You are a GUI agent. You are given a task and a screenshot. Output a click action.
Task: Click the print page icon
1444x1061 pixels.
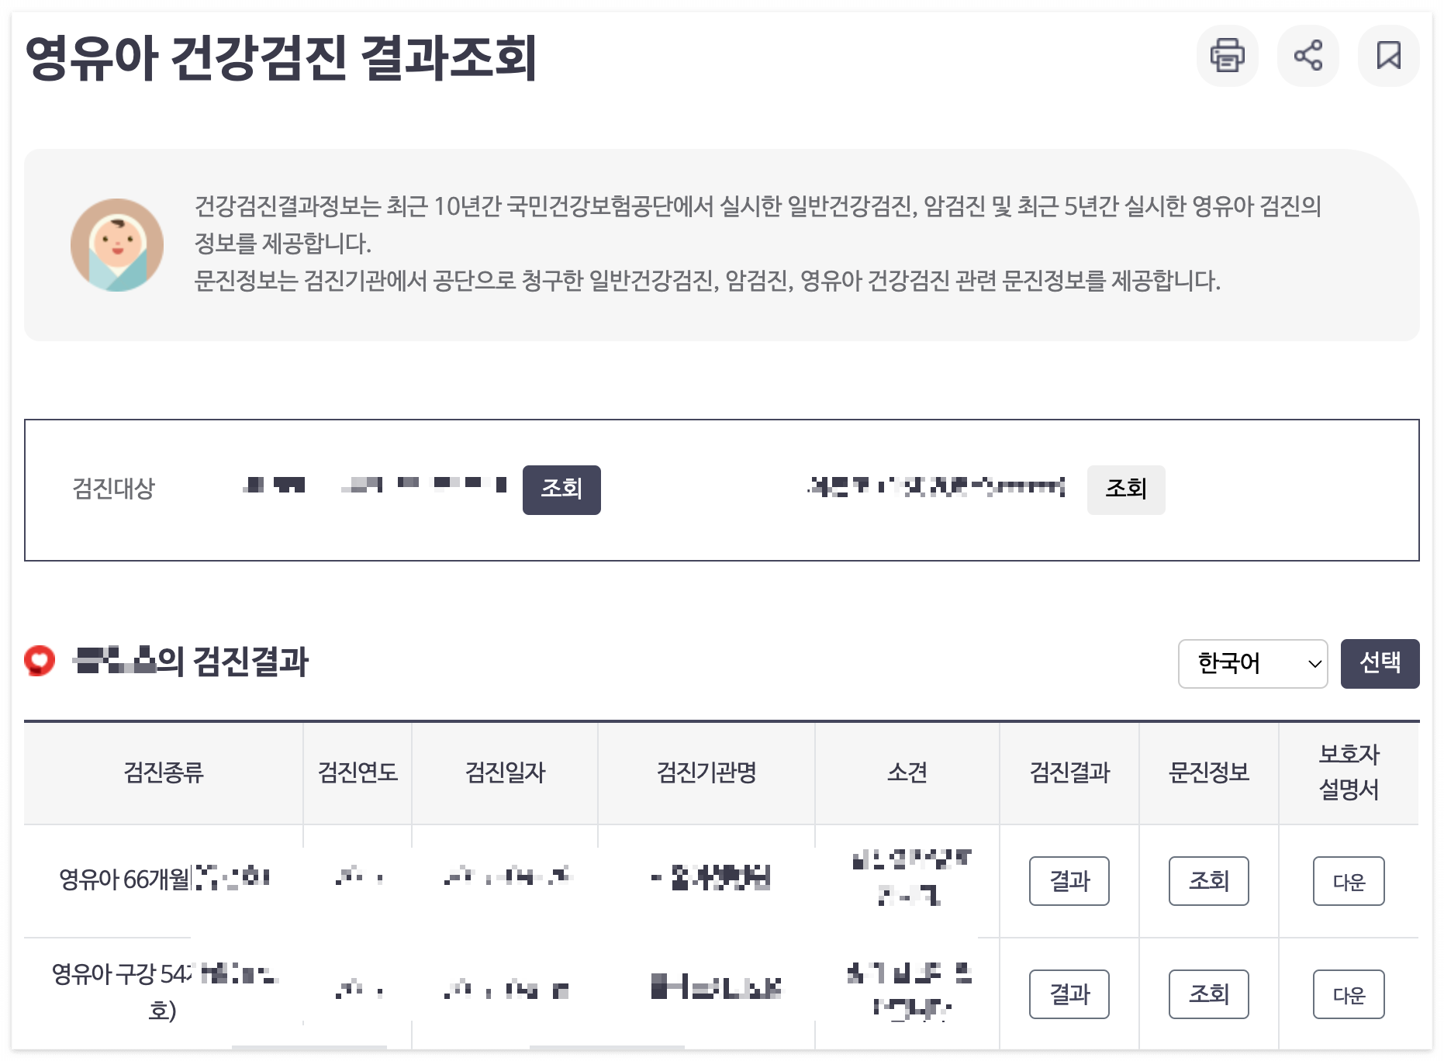coord(1227,56)
